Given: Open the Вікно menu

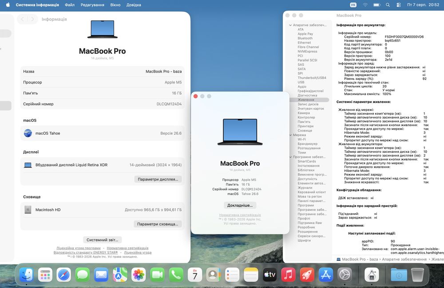Looking at the screenshot, I should [115, 5].
